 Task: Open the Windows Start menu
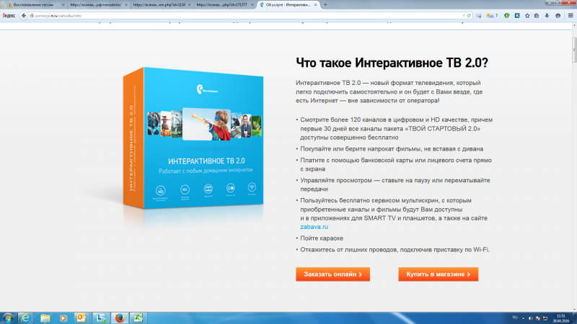pos(8,318)
